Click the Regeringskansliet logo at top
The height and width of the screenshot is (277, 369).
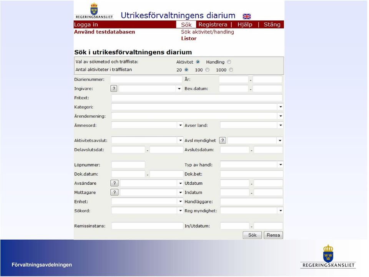94,11
